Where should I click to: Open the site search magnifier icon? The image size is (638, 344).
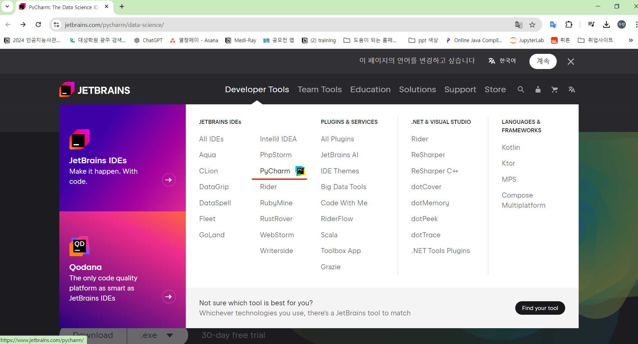521,90
